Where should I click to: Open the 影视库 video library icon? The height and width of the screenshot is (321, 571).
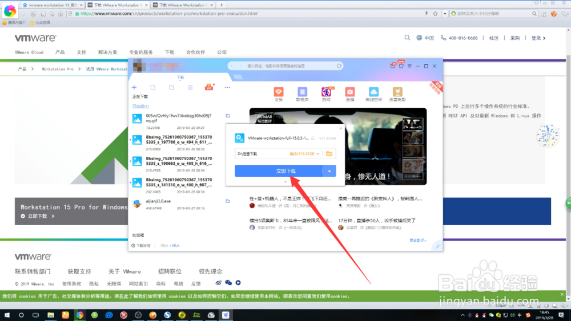click(302, 94)
